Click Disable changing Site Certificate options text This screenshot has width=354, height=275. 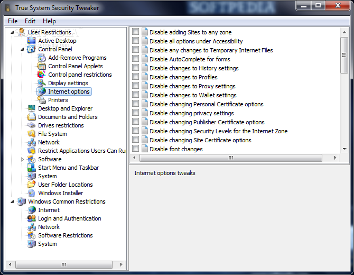click(x=200, y=140)
